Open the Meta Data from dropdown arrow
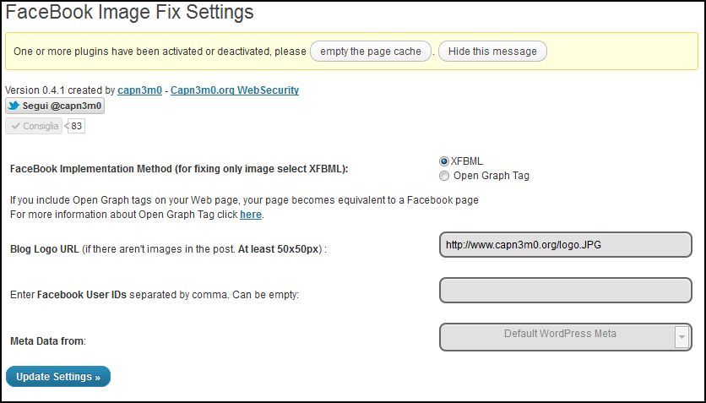The height and width of the screenshot is (403, 706). tap(682, 337)
